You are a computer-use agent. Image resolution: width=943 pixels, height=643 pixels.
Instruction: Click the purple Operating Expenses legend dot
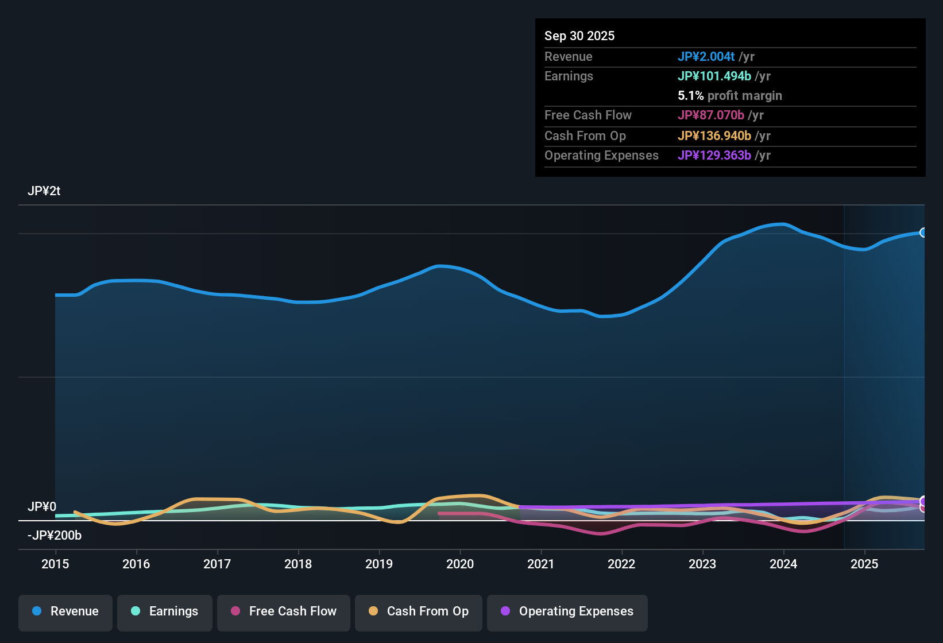point(505,611)
